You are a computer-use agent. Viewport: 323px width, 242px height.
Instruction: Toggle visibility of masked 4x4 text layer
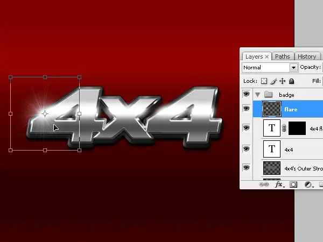[246, 128]
